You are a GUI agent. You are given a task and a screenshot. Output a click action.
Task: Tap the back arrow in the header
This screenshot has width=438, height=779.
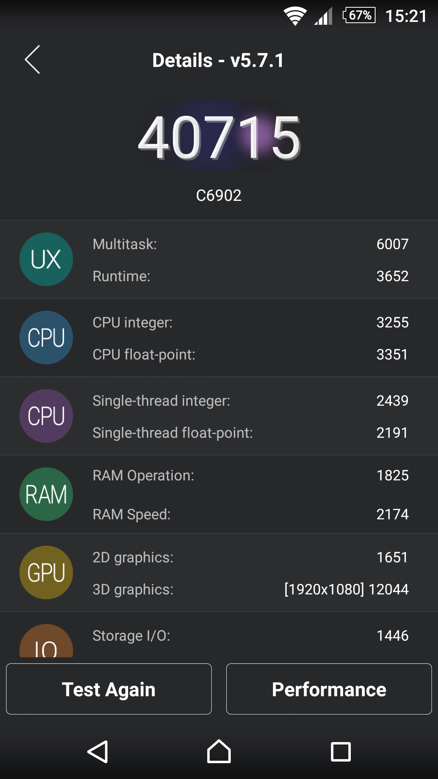32,60
